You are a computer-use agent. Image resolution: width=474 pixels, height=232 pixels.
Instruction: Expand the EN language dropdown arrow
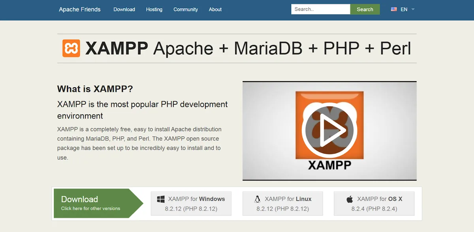click(413, 9)
